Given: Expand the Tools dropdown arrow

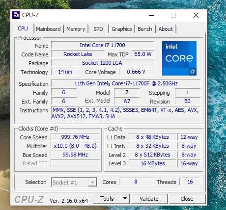Looking at the screenshot, I should pos(125,199).
